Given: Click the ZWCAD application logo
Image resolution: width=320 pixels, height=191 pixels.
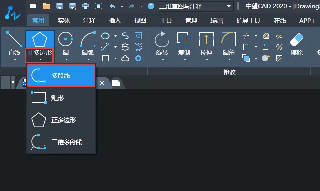Looking at the screenshot, I should click(x=13, y=13).
